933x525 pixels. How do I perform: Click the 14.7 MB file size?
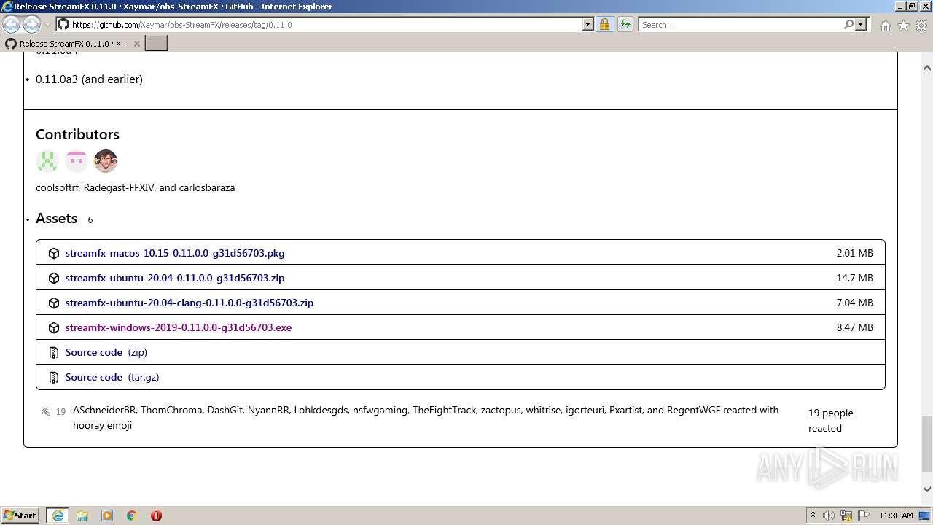coord(854,278)
